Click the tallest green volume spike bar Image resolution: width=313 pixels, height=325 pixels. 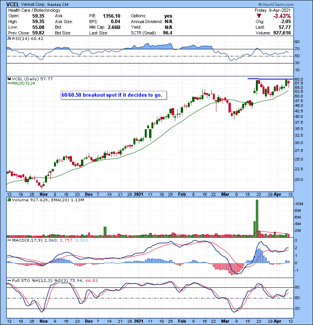tap(257, 218)
